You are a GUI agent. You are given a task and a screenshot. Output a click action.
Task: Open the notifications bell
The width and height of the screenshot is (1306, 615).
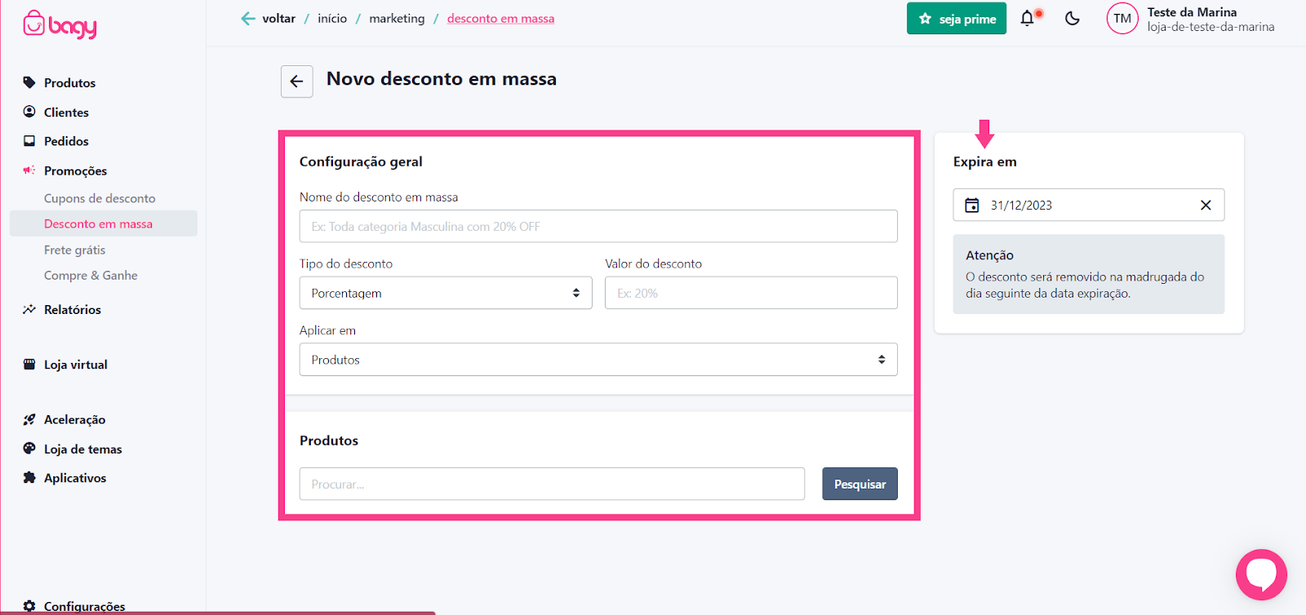pyautogui.click(x=1028, y=18)
